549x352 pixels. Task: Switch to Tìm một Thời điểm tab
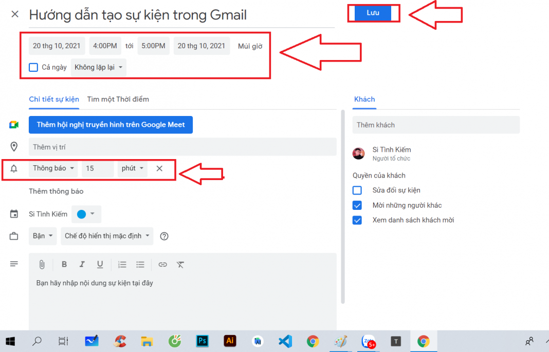pyautogui.click(x=118, y=99)
